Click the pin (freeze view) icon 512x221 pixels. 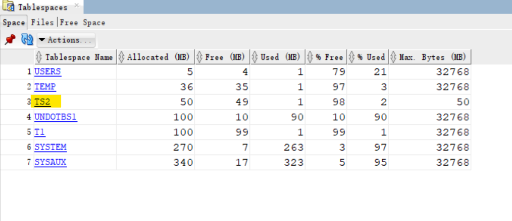pos(10,40)
